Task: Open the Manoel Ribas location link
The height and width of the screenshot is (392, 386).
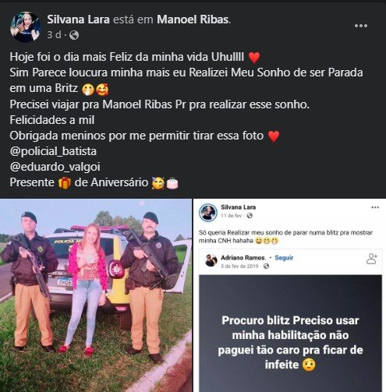Action: [x=193, y=19]
